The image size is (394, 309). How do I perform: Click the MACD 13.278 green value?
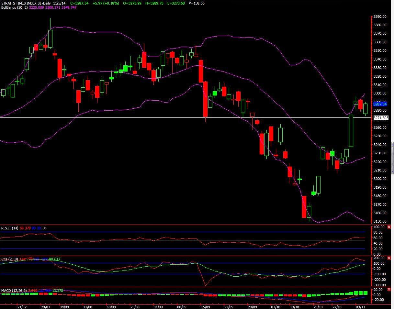point(57,291)
